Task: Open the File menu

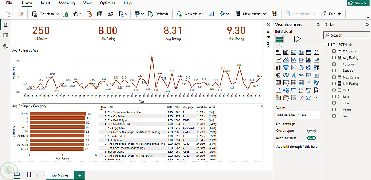Action: coord(9,3)
